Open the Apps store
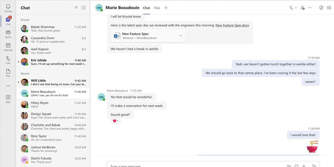Screen dimensions: 334x167 [8, 99]
